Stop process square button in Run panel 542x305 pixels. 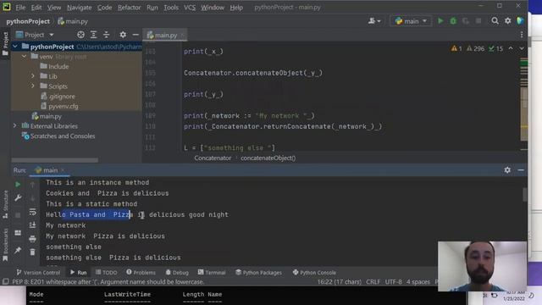pyautogui.click(x=18, y=215)
